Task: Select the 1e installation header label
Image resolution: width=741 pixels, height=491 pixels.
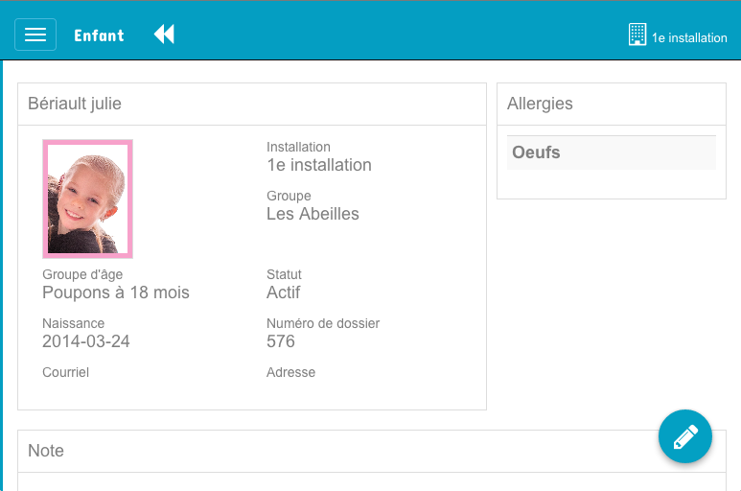Action: (x=689, y=37)
